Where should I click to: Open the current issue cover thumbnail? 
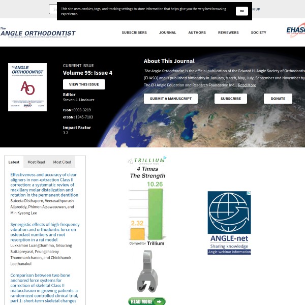click(x=27, y=87)
